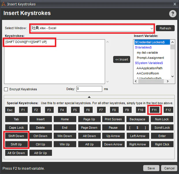179x174 pixels.
Task: Click the Delay milliseconds field
Action: (x=89, y=89)
